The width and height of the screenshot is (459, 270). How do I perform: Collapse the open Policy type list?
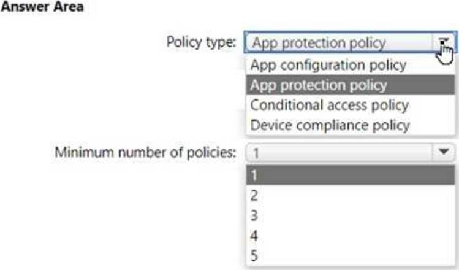coord(444,42)
